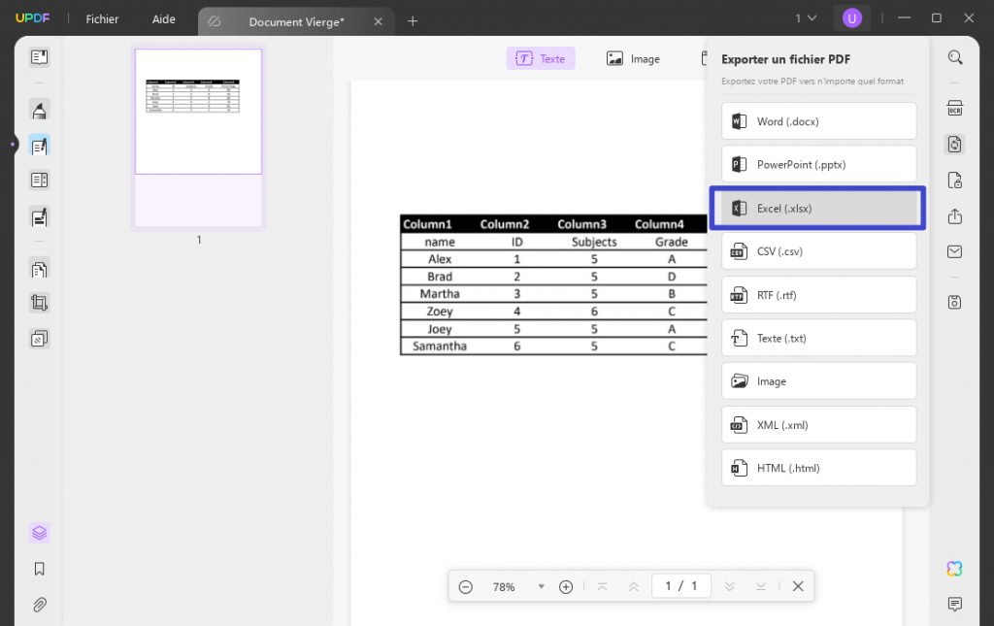Open the UPDF AI assistant
994x626 pixels.
coord(954,569)
